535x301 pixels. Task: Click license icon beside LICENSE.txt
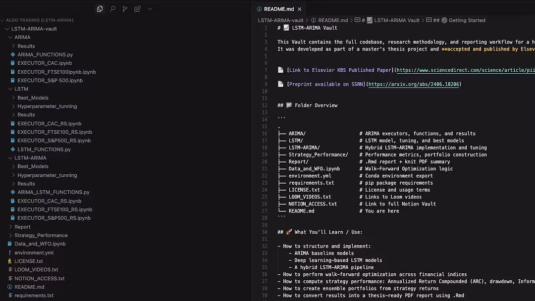coord(9,261)
